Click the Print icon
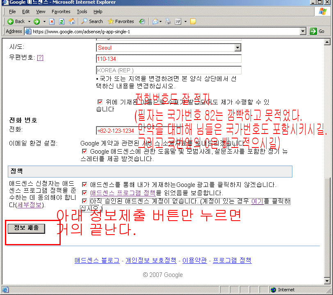Image resolution: width=333 pixels, height=295 pixels. click(x=168, y=21)
